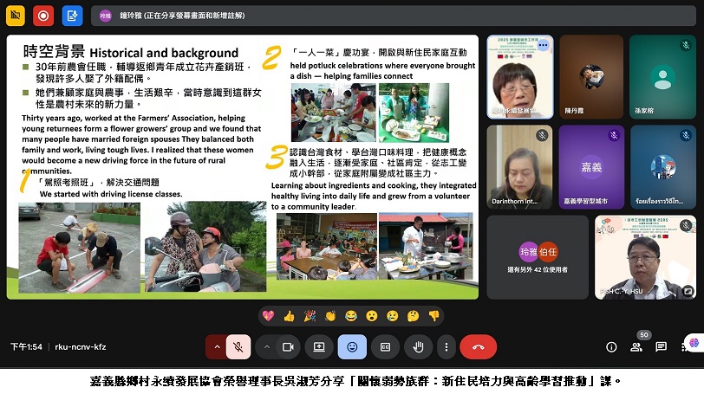Open the chat messages panel

(661, 346)
